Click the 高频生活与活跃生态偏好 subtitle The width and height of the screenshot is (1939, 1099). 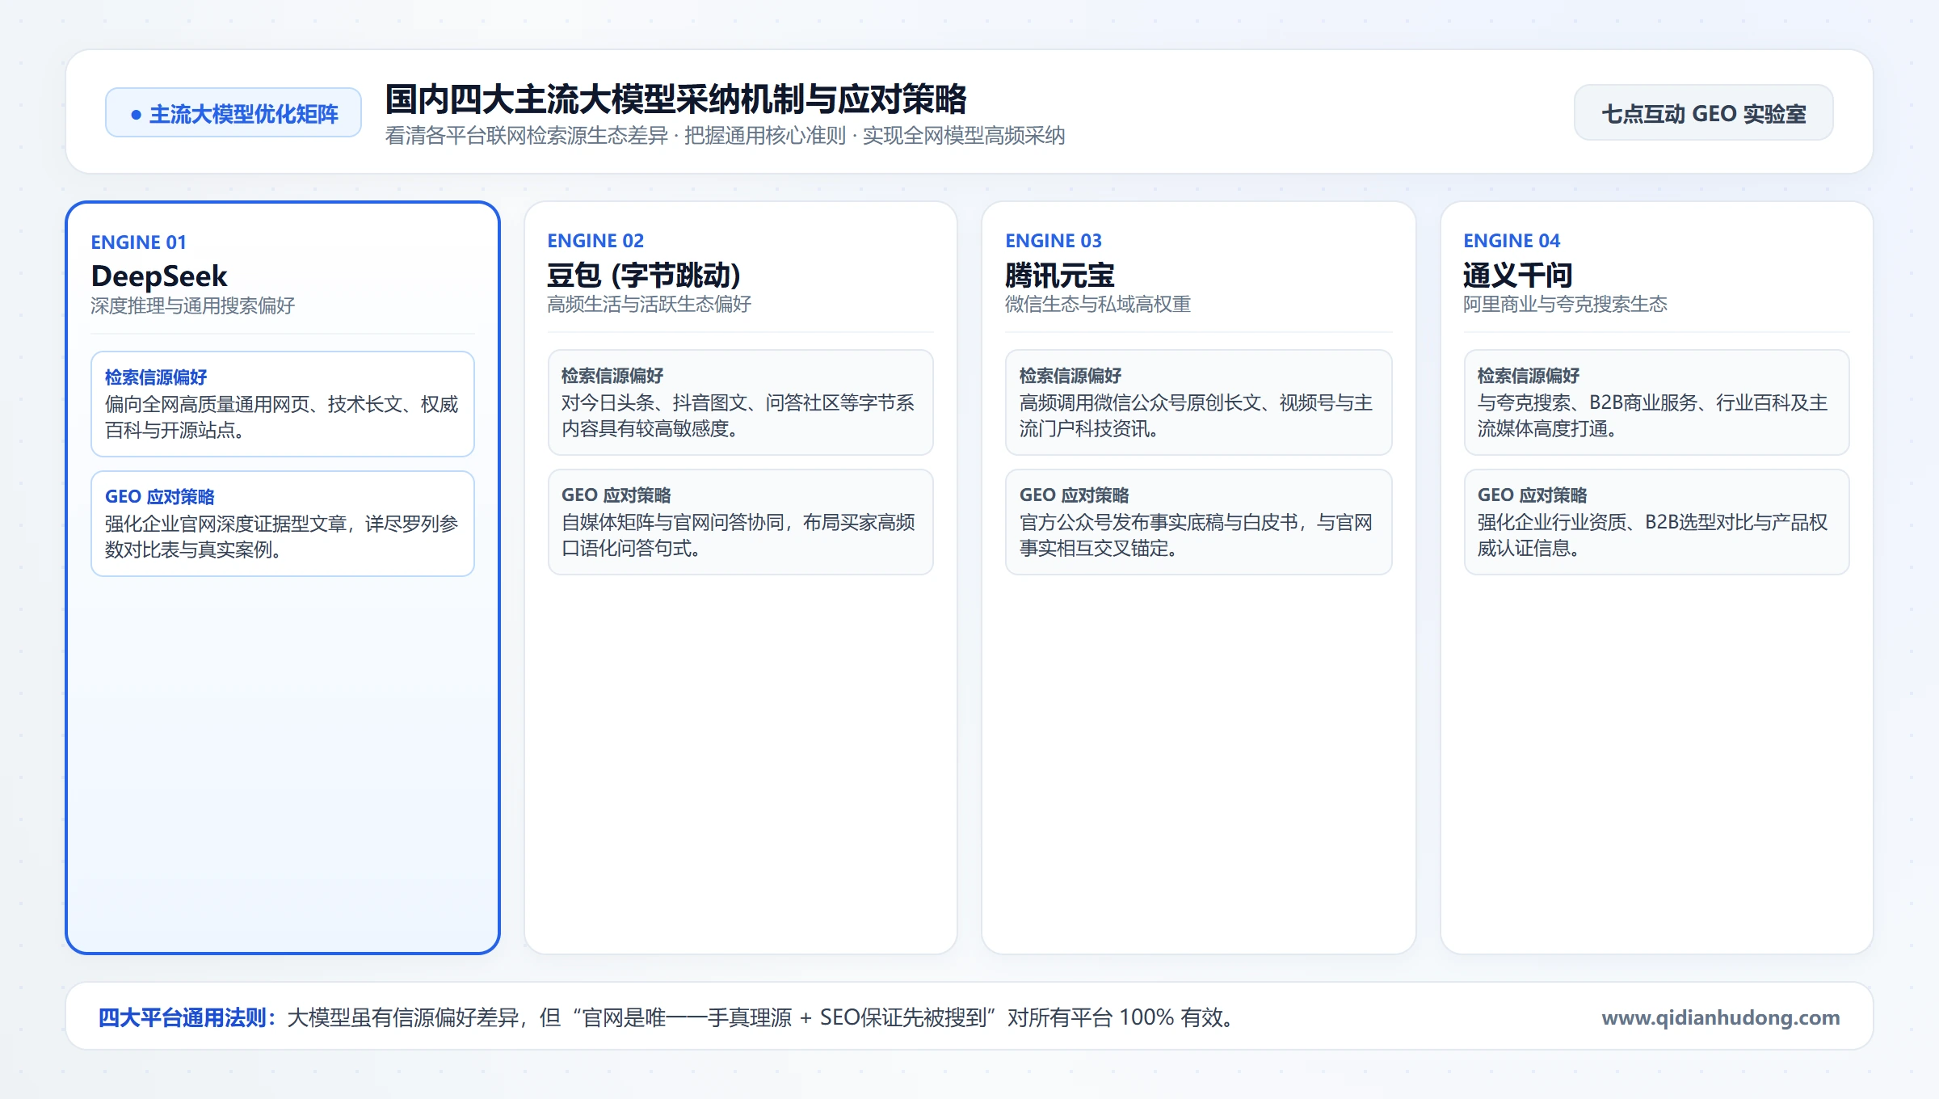(649, 304)
